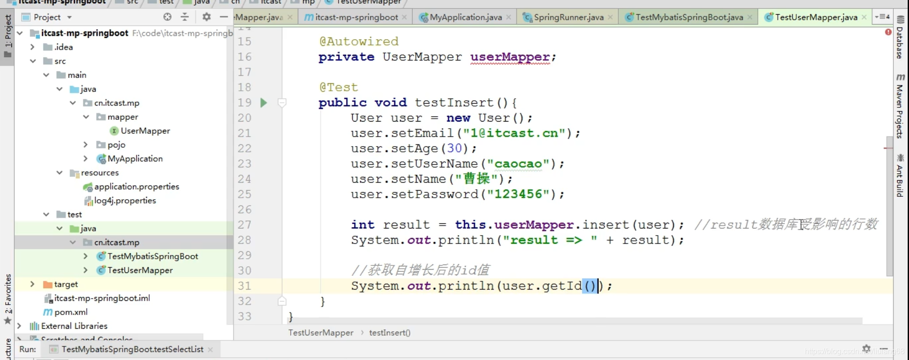The height and width of the screenshot is (360, 909).
Task: Expand the target folder
Action: (32, 284)
